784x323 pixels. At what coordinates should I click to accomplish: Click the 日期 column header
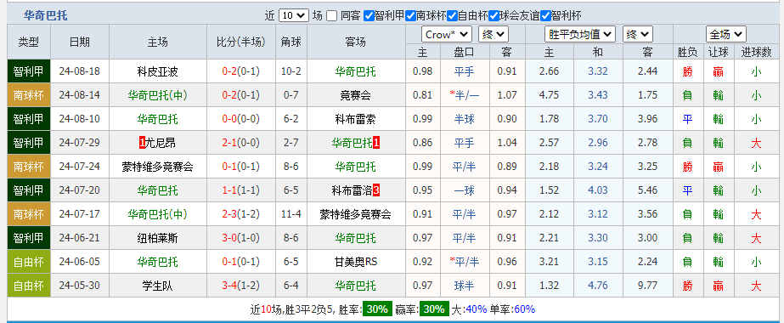80,42
